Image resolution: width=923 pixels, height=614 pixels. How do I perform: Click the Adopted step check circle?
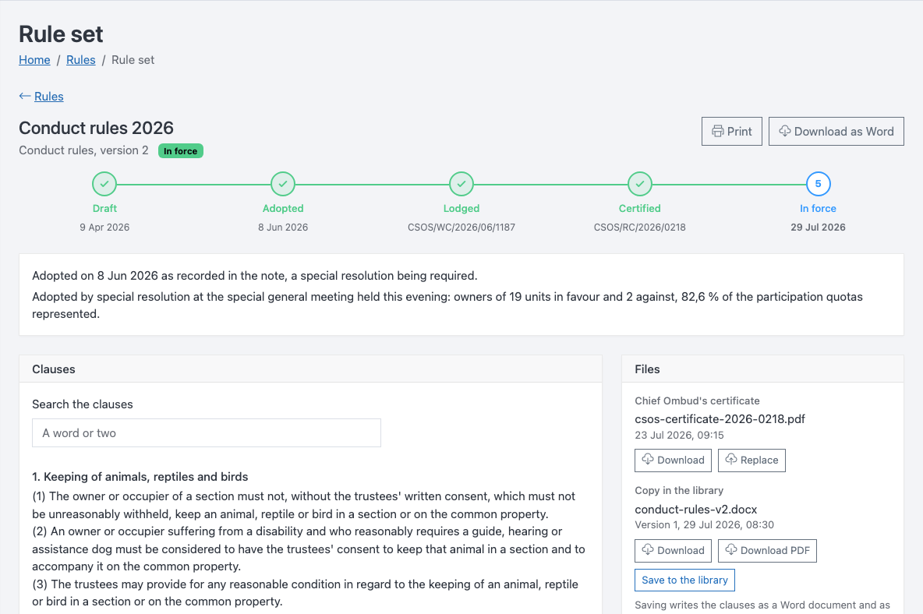pyautogui.click(x=283, y=184)
